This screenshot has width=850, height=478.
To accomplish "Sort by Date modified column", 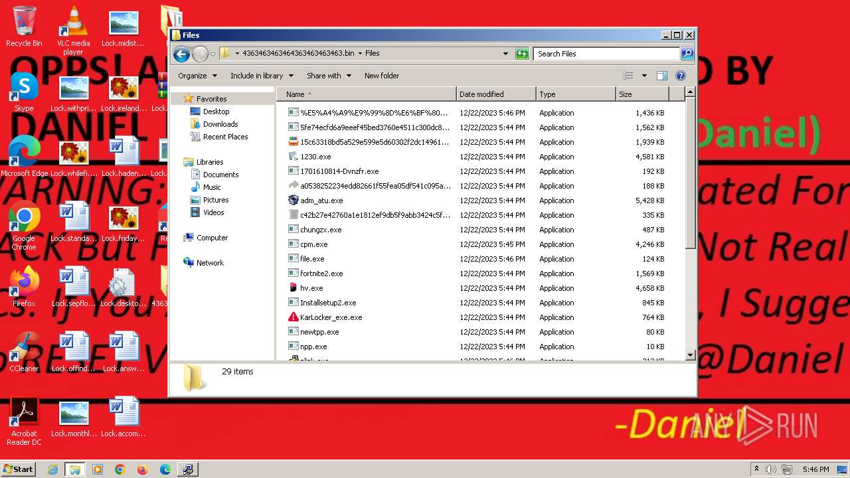I will (496, 94).
